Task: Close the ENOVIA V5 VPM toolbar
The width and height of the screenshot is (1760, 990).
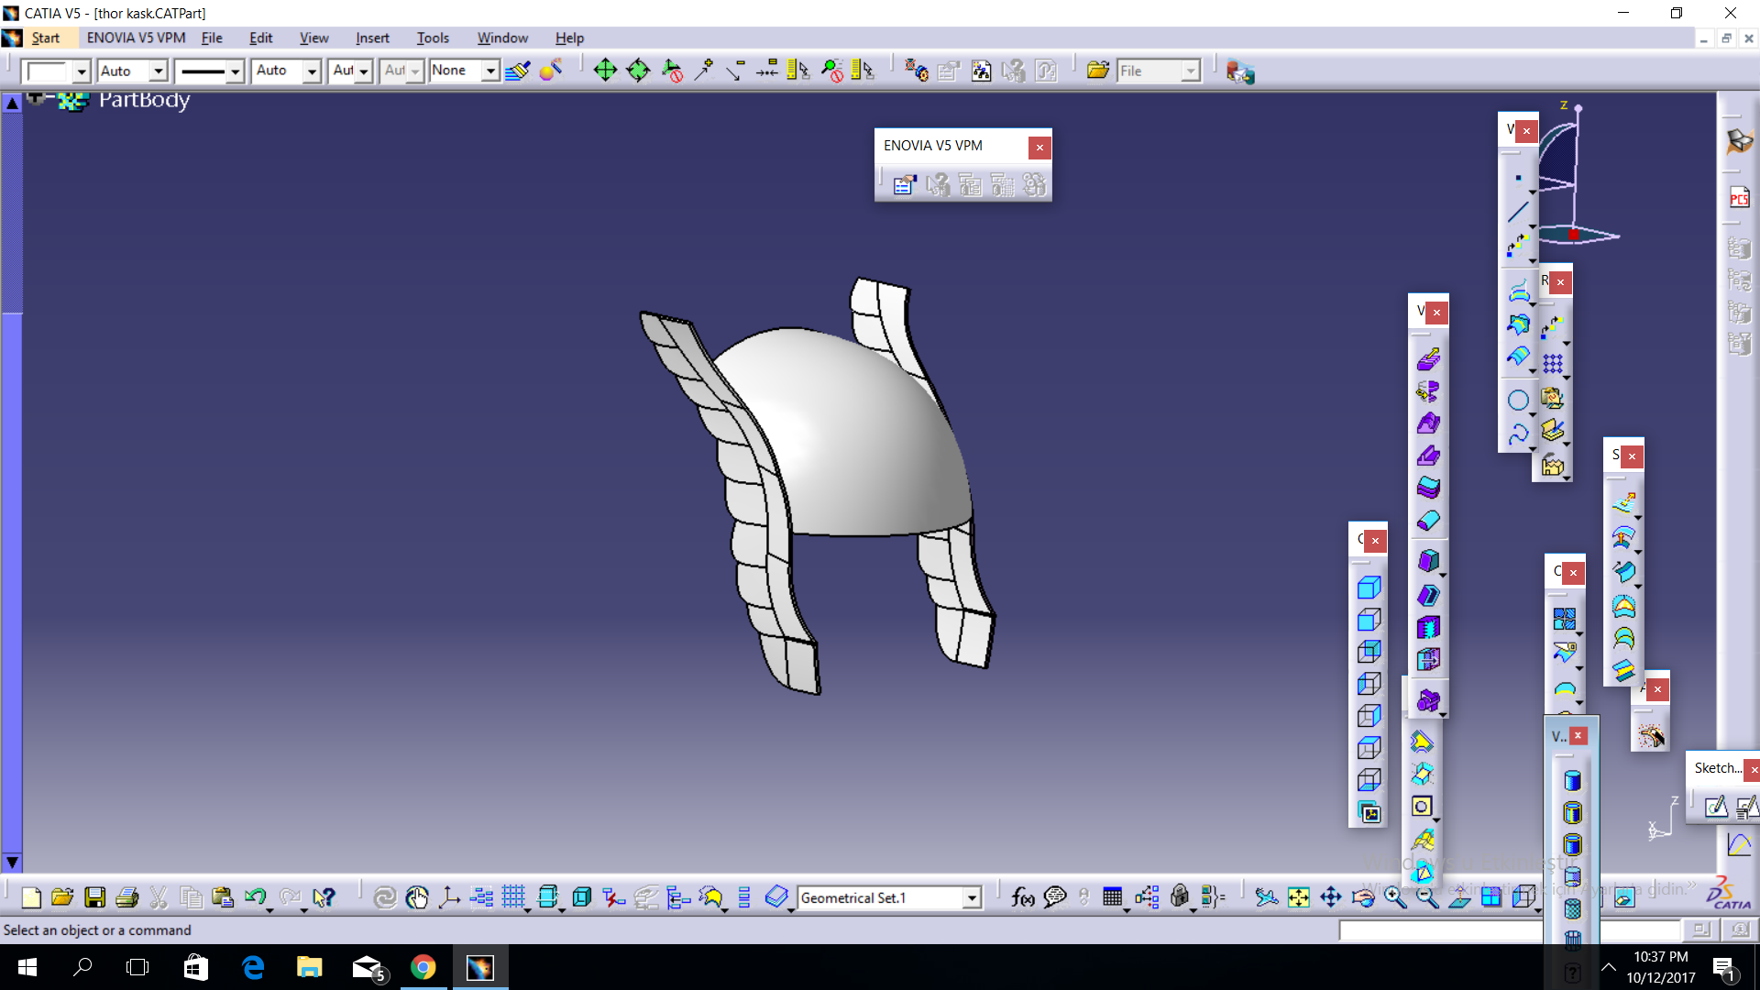Action: click(x=1039, y=147)
